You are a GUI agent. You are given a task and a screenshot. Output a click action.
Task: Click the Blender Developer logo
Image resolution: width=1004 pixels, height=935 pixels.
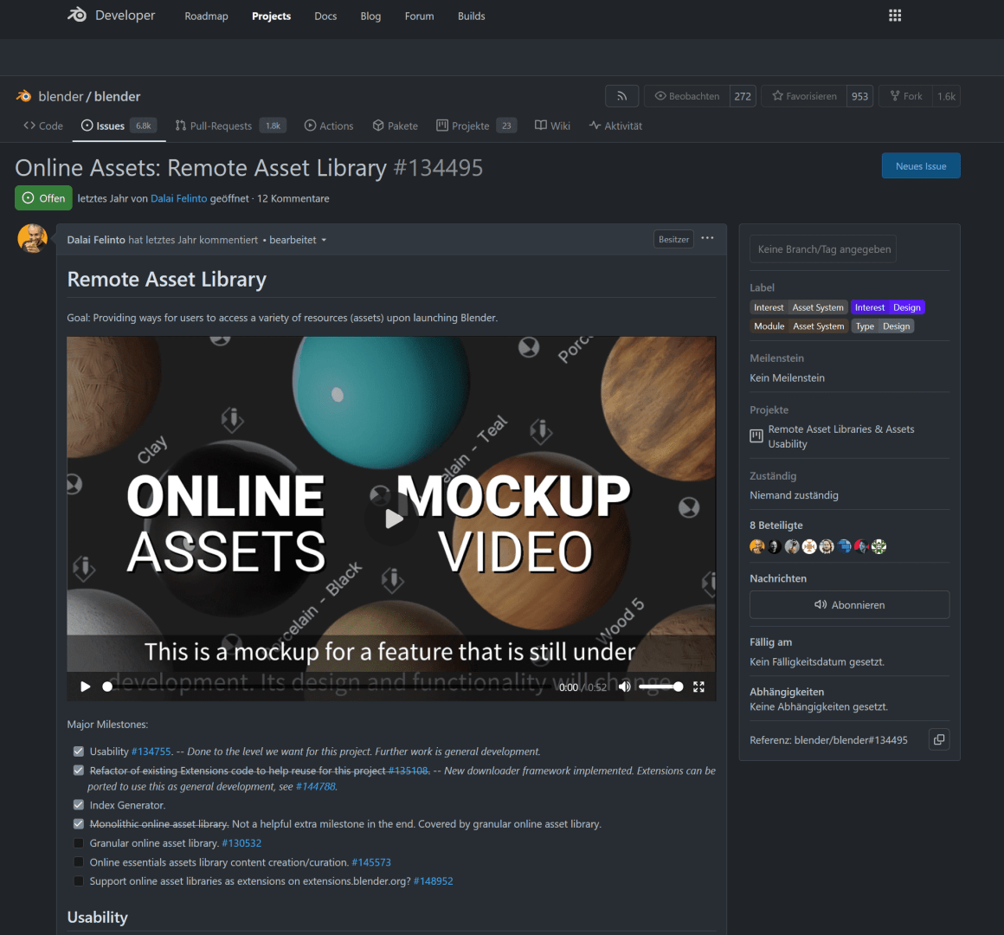[111, 16]
